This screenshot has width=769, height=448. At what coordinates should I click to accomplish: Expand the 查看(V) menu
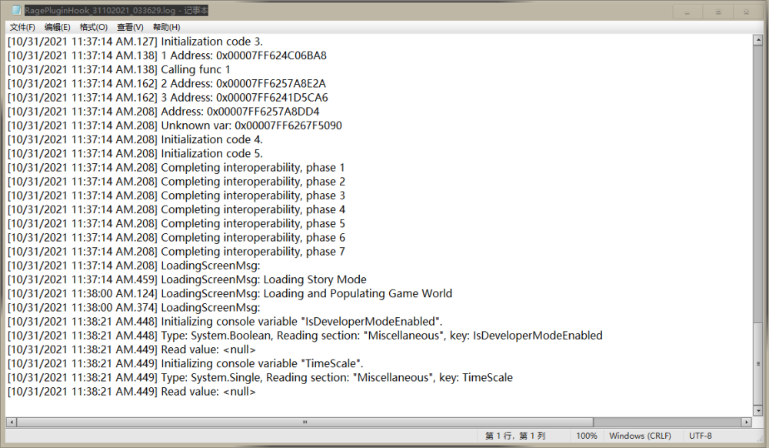pos(130,27)
